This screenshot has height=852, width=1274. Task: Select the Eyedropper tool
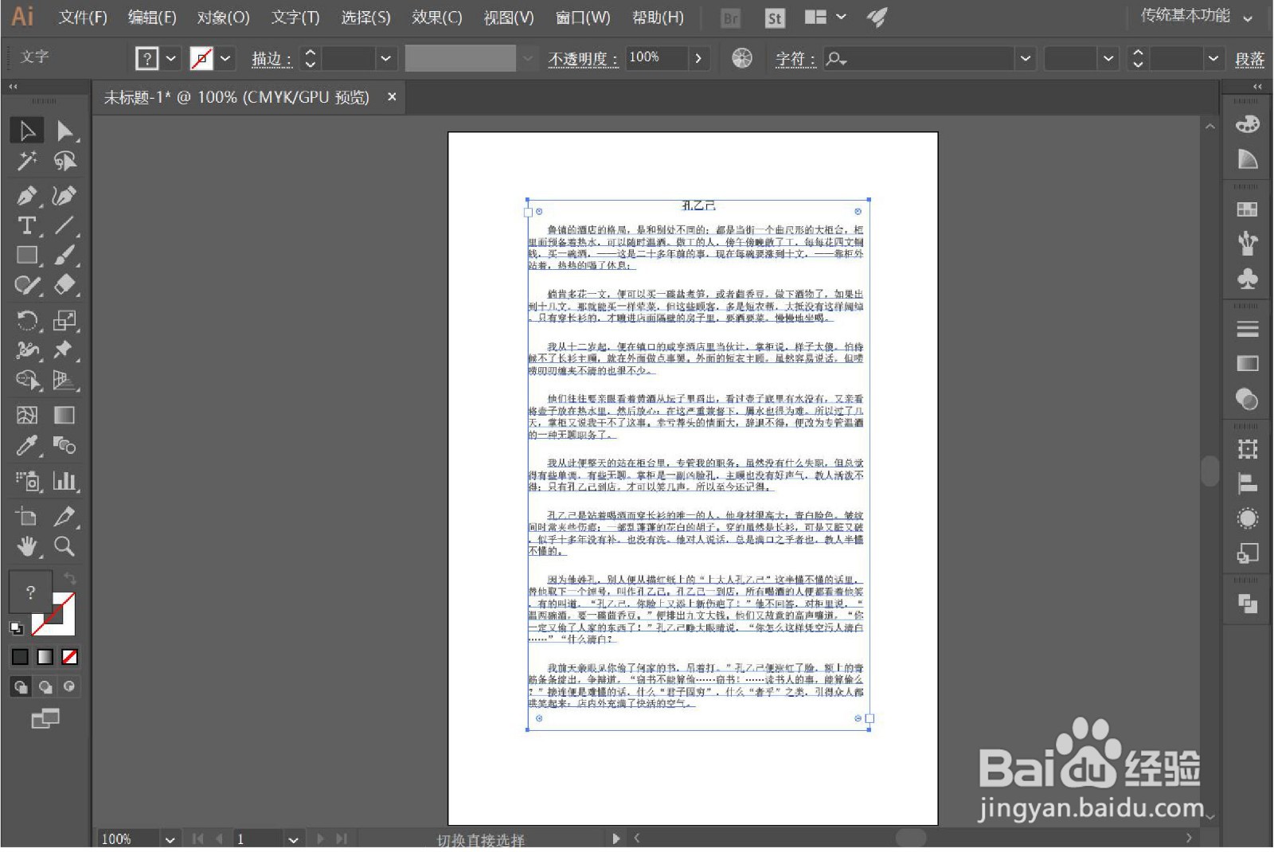(x=26, y=445)
